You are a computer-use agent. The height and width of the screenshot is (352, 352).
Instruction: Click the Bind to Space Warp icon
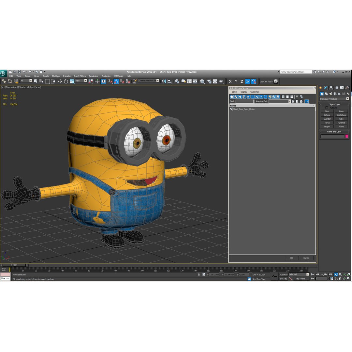point(16,81)
